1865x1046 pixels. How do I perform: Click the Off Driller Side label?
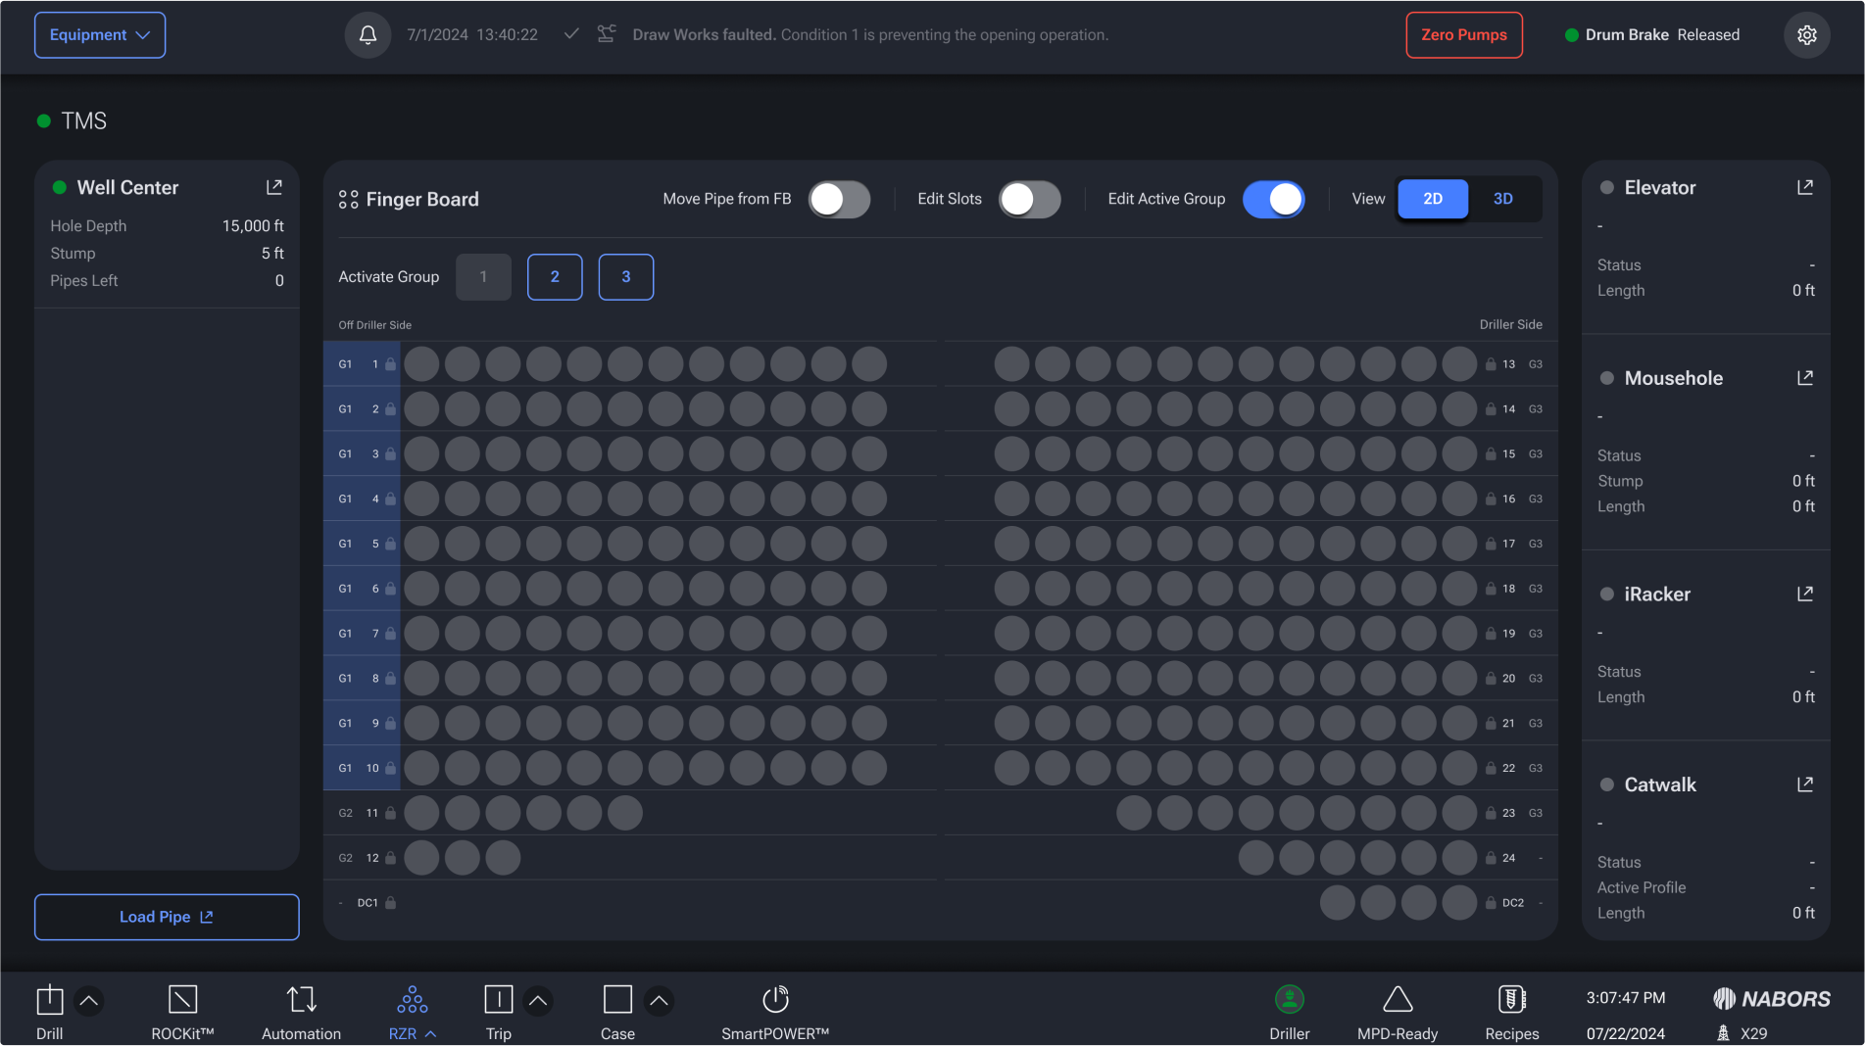point(375,325)
